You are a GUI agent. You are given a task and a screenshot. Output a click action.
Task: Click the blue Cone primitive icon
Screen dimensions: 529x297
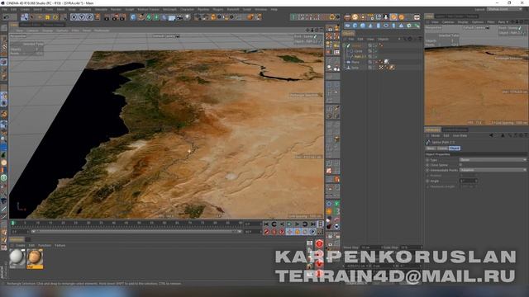tap(370, 26)
